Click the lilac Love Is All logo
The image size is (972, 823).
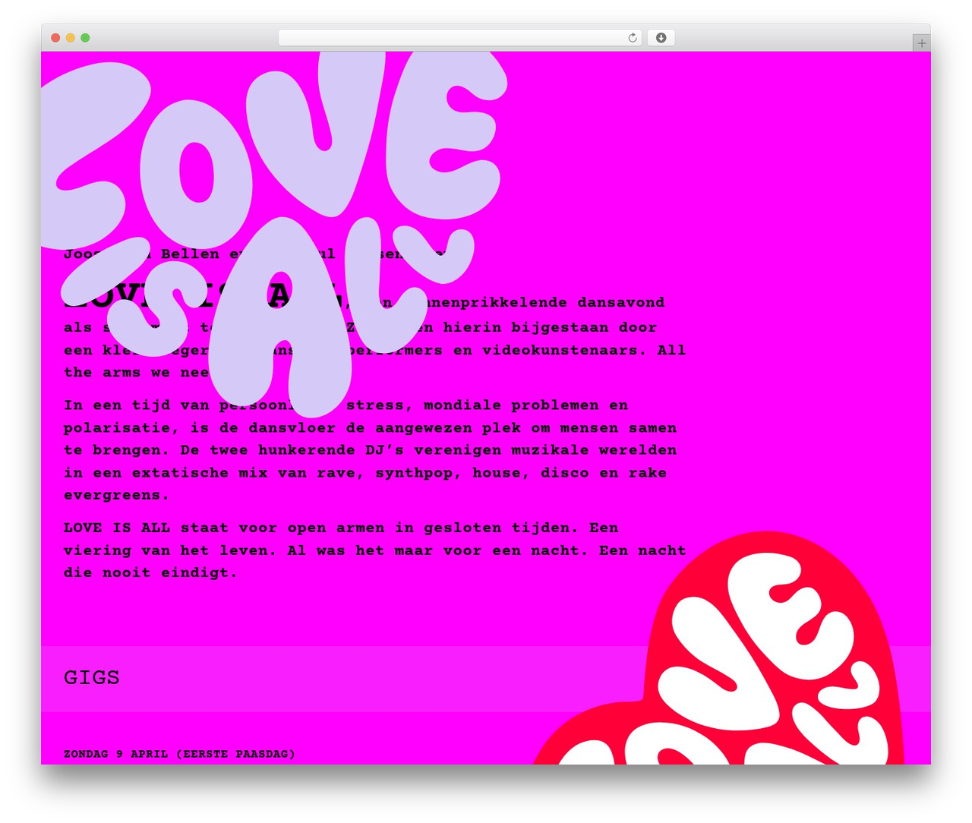click(x=273, y=234)
